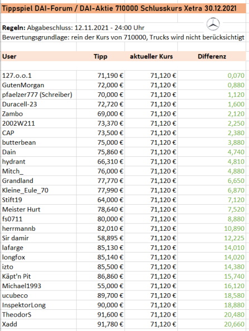The image size is (249, 331).
Task: Click the Differenz header cell
Action: point(212,56)
